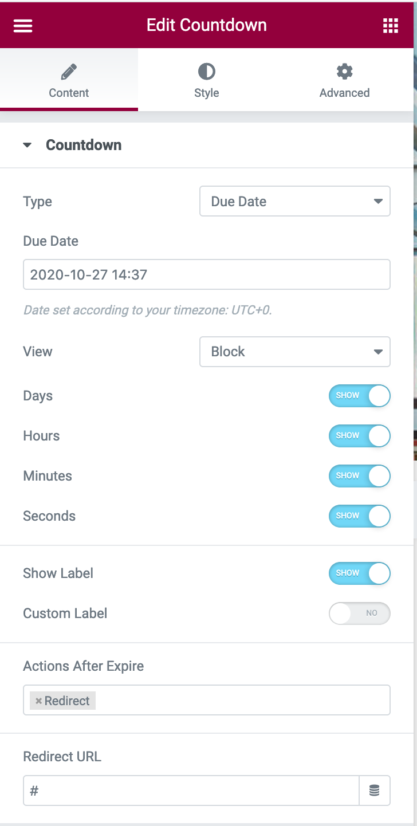Open the View dropdown
This screenshot has width=417, height=826.
pos(294,352)
